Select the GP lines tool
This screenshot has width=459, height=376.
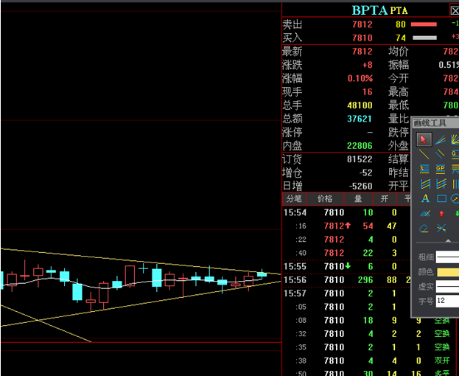pyautogui.click(x=441, y=169)
